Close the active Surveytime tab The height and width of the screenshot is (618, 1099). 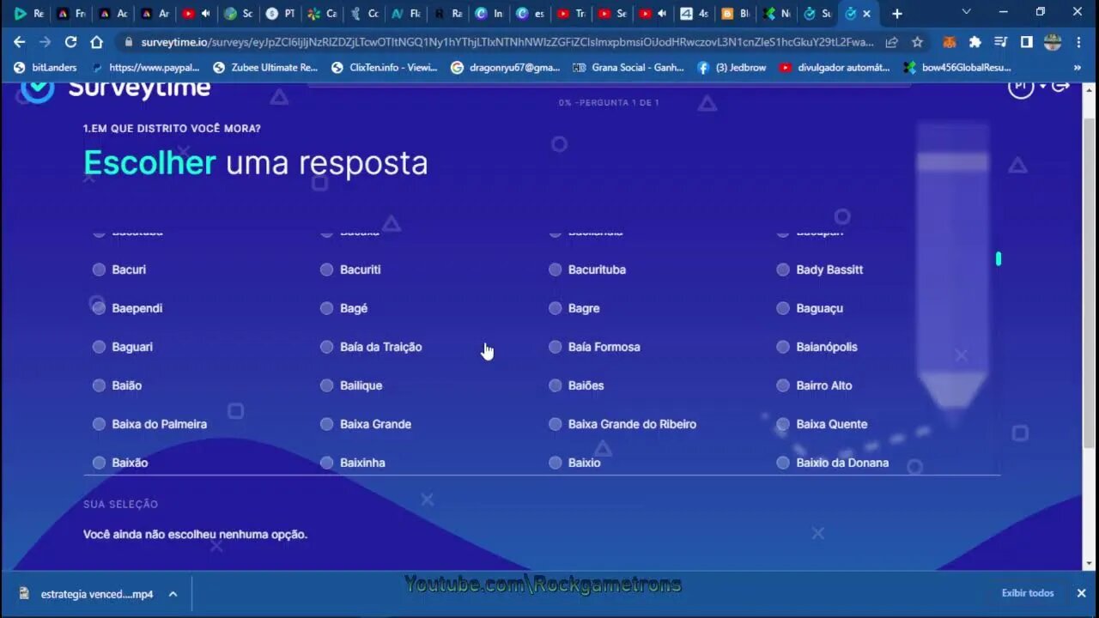(x=867, y=14)
